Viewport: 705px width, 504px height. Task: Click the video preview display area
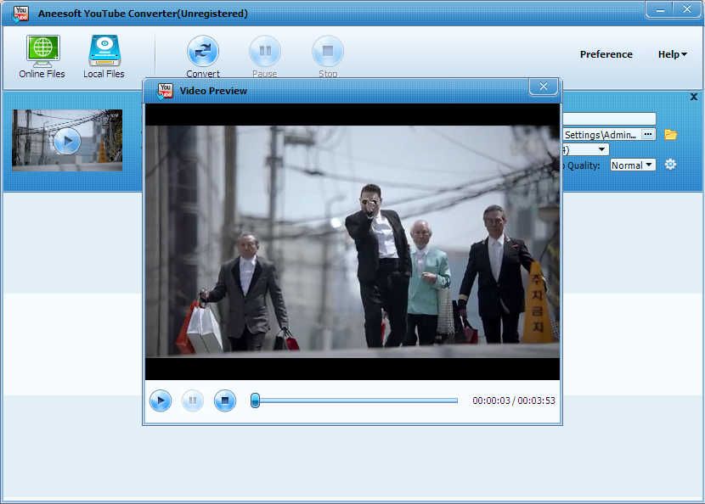coord(352,242)
